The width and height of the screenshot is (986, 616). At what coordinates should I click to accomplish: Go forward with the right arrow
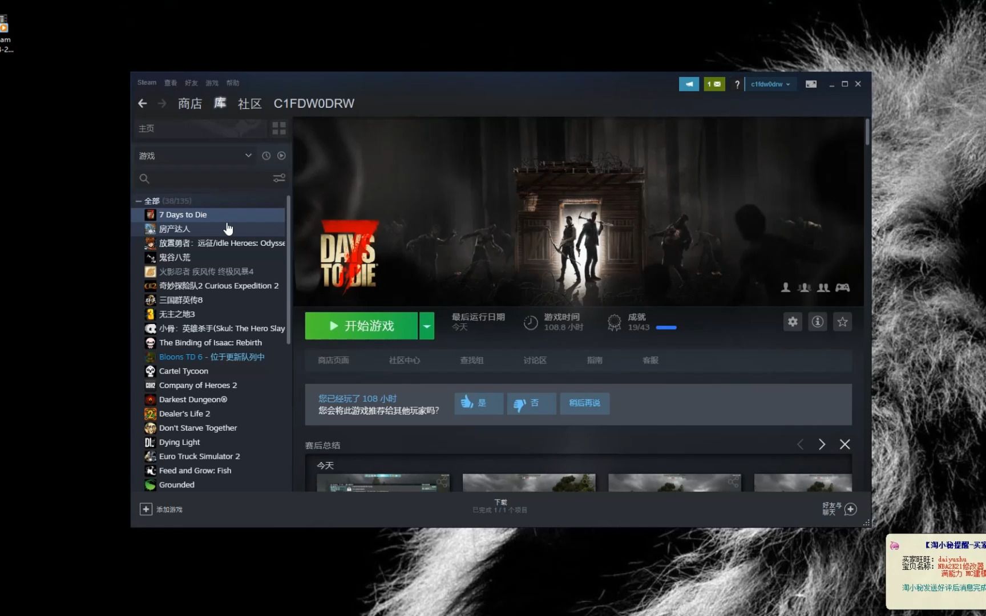pyautogui.click(x=162, y=103)
